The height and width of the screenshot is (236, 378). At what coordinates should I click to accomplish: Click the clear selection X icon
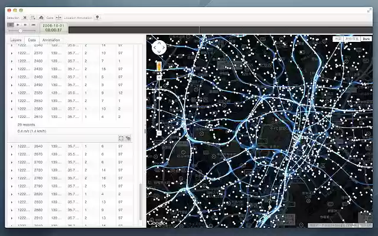pyautogui.click(x=25, y=18)
